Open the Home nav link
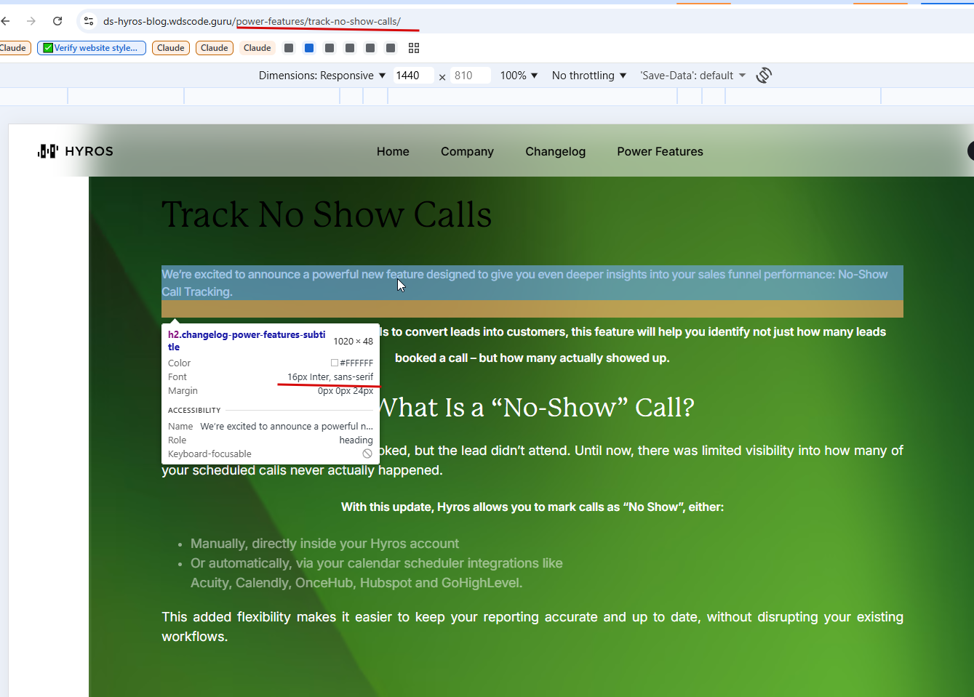This screenshot has height=697, width=974. pos(393,151)
